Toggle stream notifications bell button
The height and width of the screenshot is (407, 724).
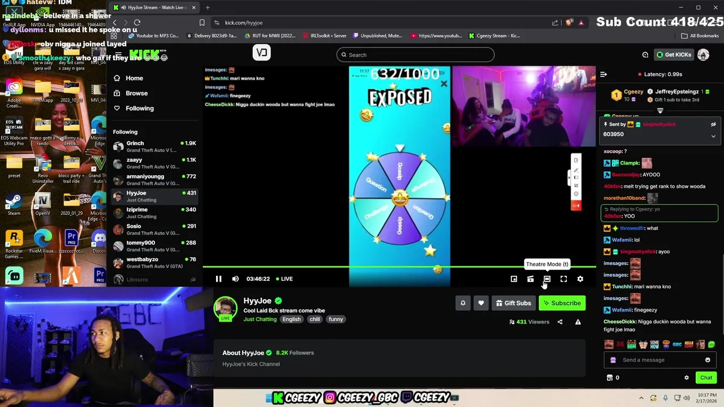pyautogui.click(x=463, y=303)
